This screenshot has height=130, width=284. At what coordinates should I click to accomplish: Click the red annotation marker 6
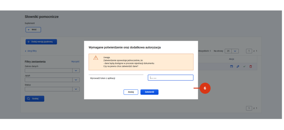pyautogui.click(x=205, y=88)
